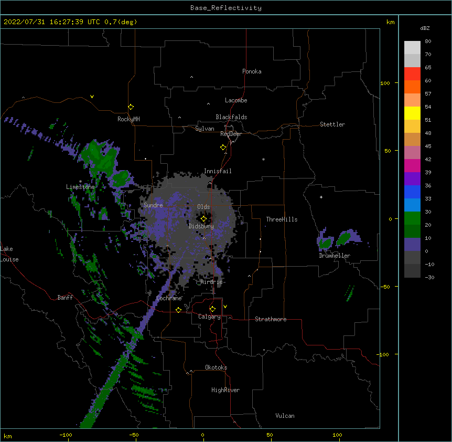
Task: Pick the red 60–65 dBZ legend swatch
Action: click(412, 74)
